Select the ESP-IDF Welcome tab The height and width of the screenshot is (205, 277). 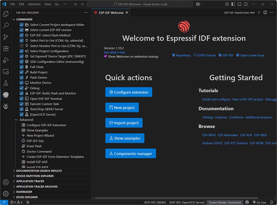111,13
